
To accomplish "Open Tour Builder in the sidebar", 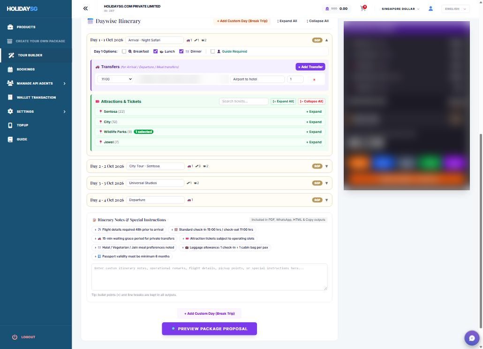I will pos(30,55).
